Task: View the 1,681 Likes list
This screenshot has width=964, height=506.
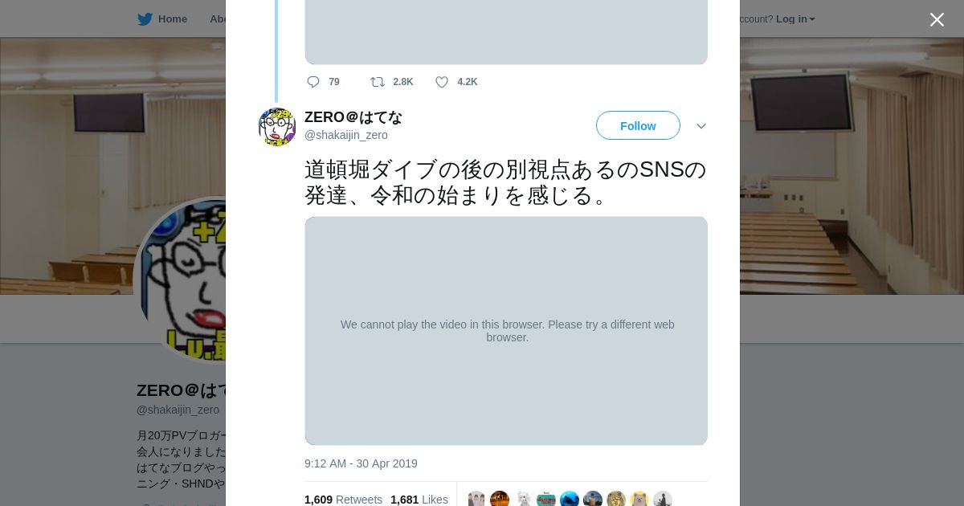Action: [419, 500]
